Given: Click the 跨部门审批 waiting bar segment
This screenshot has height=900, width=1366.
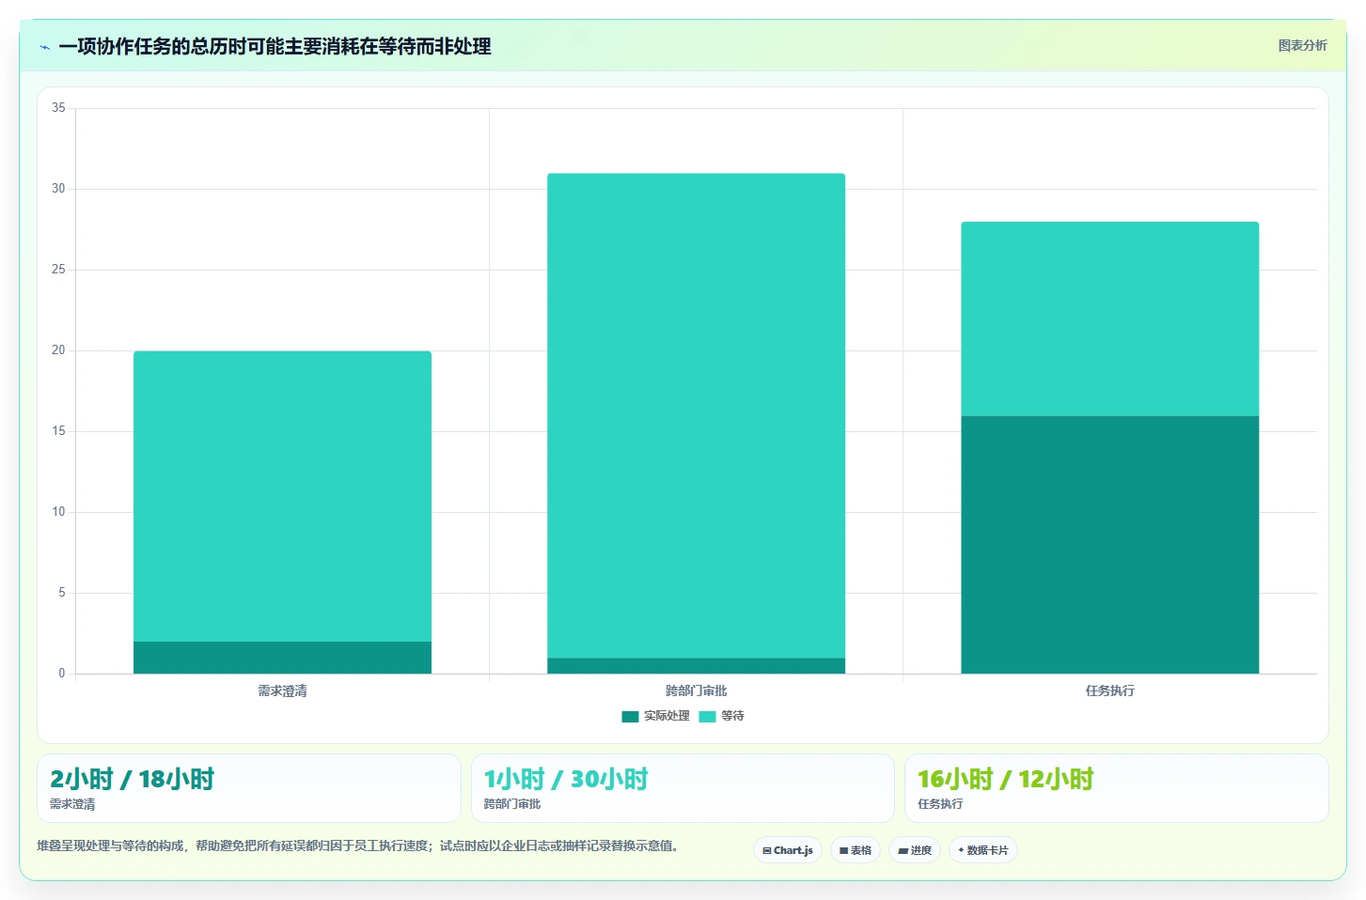Looking at the screenshot, I should coord(696,415).
